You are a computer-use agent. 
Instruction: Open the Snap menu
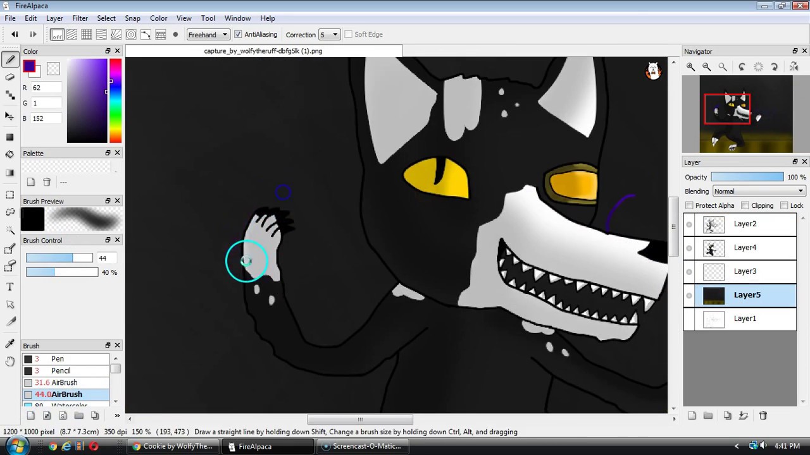click(x=132, y=18)
